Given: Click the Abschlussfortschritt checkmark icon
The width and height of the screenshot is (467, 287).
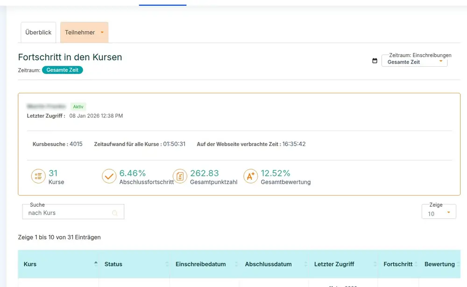Looking at the screenshot, I should click(109, 176).
